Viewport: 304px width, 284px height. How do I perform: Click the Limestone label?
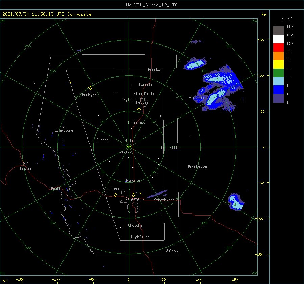64,130
